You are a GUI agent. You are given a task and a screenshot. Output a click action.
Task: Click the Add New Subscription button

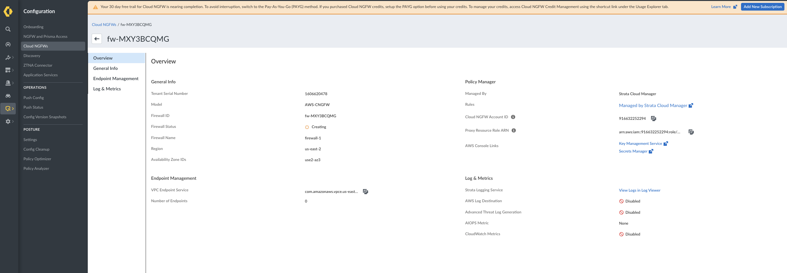(763, 7)
